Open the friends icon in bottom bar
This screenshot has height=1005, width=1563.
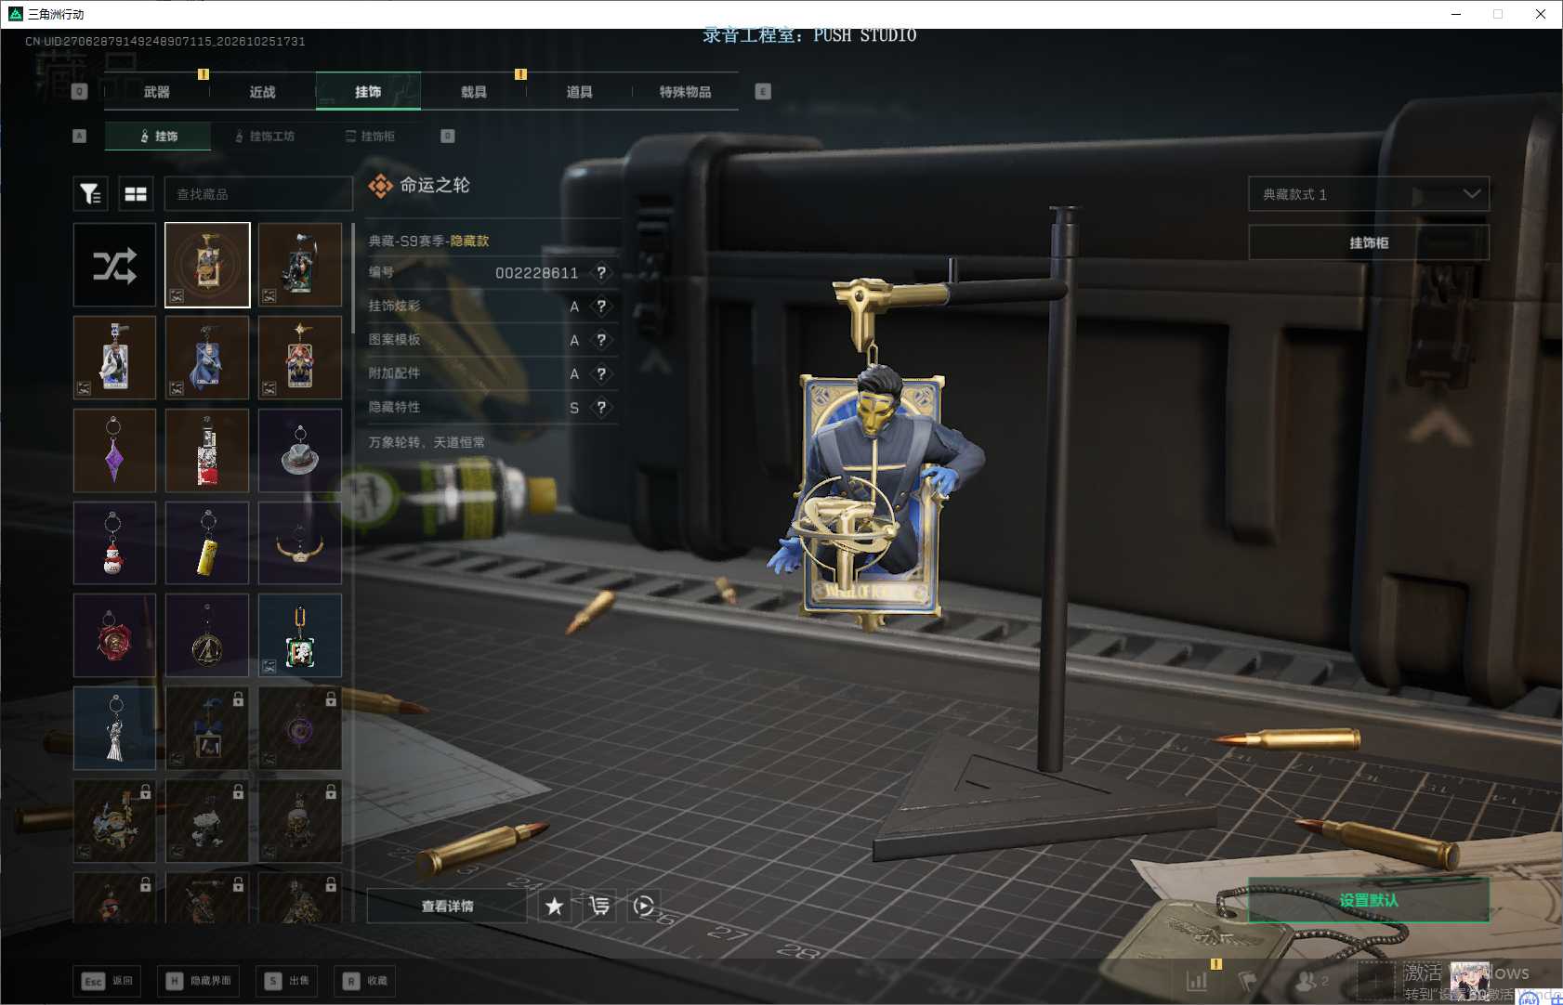(1309, 980)
